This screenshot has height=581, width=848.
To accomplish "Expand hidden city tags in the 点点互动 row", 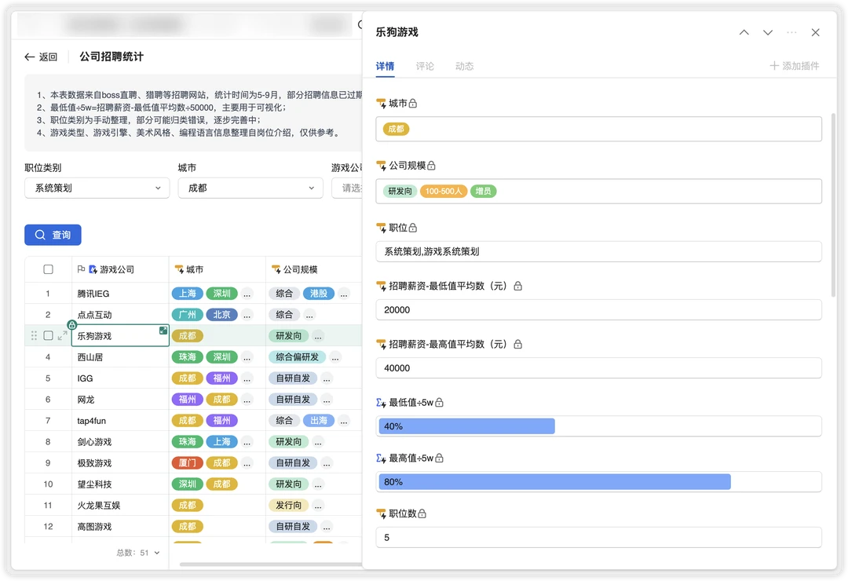I will pyautogui.click(x=247, y=315).
